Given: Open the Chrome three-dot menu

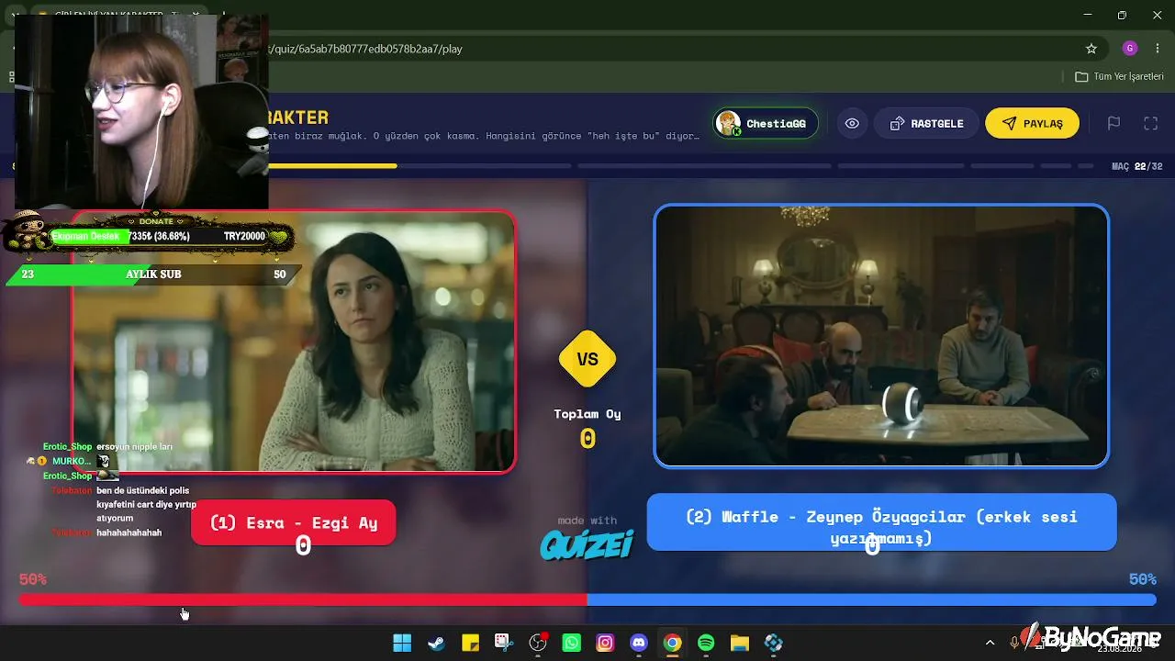Looking at the screenshot, I should (x=1158, y=49).
